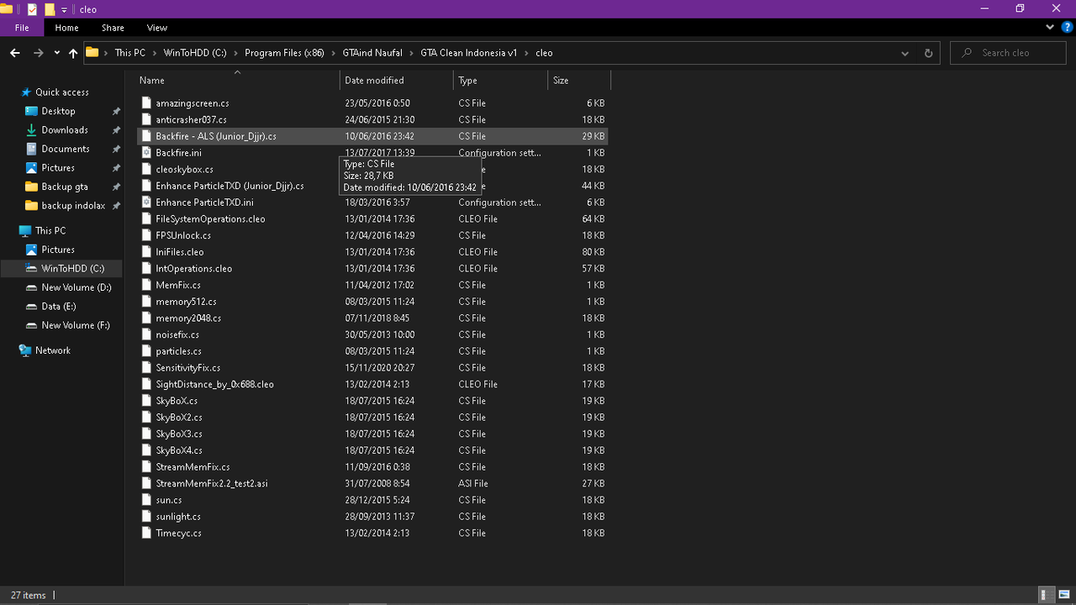Select Data (E:) drive
Screen dimensions: 1076x605
58,307
